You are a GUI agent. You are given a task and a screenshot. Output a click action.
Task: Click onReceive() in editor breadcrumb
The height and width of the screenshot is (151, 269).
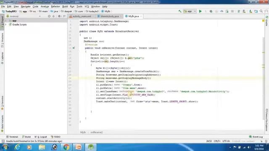pyautogui.click(x=97, y=133)
